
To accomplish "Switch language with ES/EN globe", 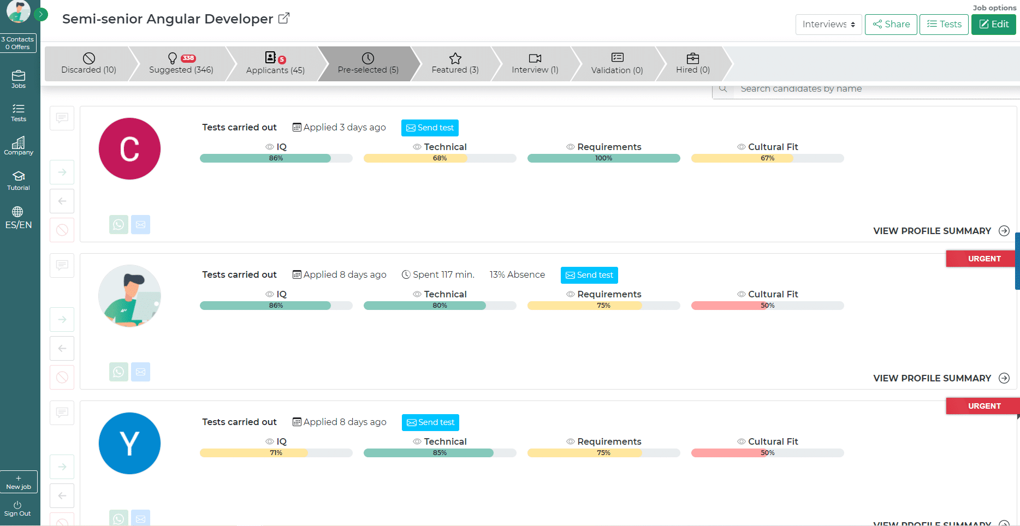I will [19, 218].
